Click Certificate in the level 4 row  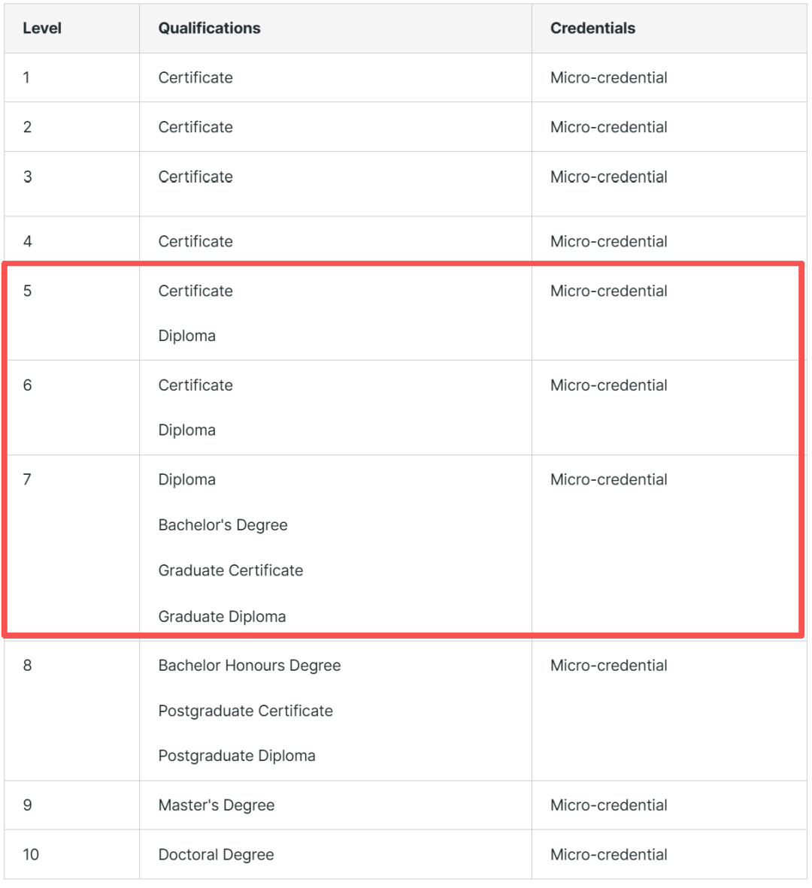click(x=195, y=242)
